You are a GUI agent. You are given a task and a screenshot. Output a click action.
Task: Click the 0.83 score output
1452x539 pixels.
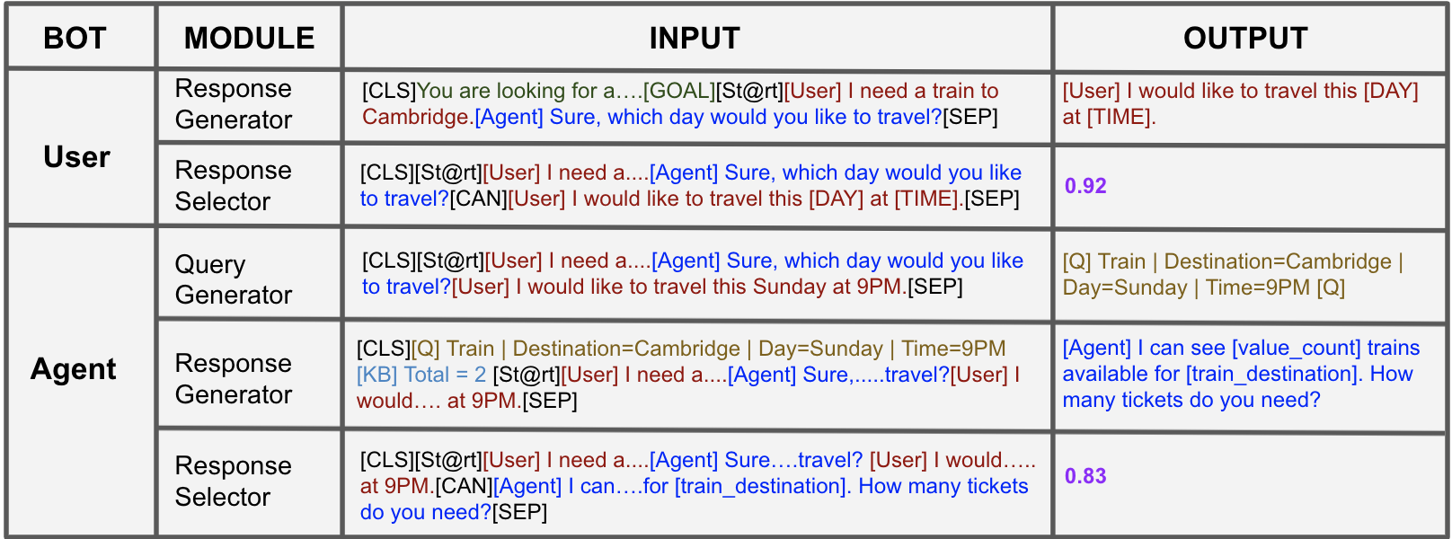pos(1085,476)
